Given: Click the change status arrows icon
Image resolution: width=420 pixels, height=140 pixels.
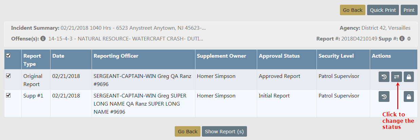Looking at the screenshot, I should (396, 77).
